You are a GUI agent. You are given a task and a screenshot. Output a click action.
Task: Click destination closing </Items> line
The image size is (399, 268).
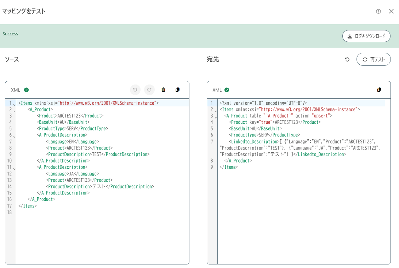point(229,167)
